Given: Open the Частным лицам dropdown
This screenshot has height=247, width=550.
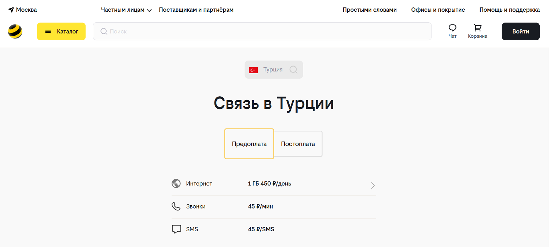Looking at the screenshot, I should pyautogui.click(x=126, y=10).
